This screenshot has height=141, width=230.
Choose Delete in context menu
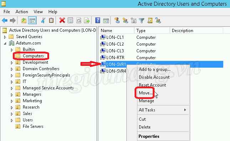click(x=145, y=127)
